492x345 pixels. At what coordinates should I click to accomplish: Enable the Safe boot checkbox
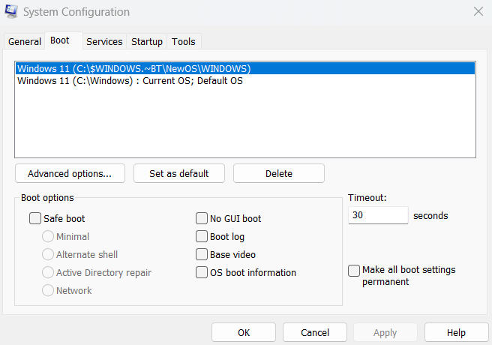(x=35, y=218)
